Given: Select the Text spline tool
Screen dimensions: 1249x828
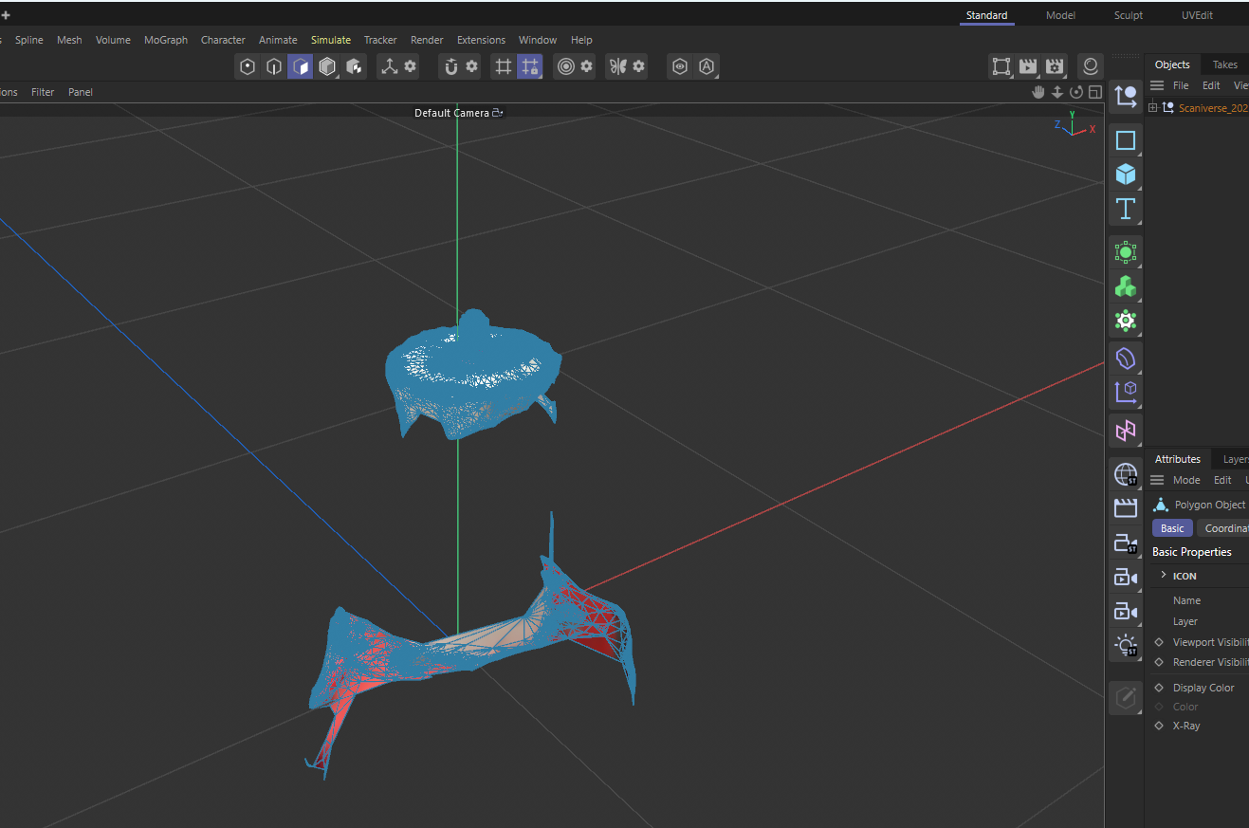Looking at the screenshot, I should (1125, 210).
